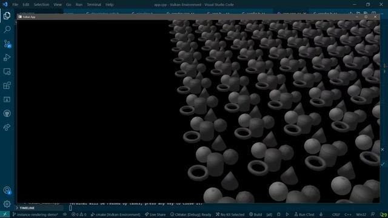388x218 pixels.
Task: Open the Extensions view
Action: coord(7,85)
